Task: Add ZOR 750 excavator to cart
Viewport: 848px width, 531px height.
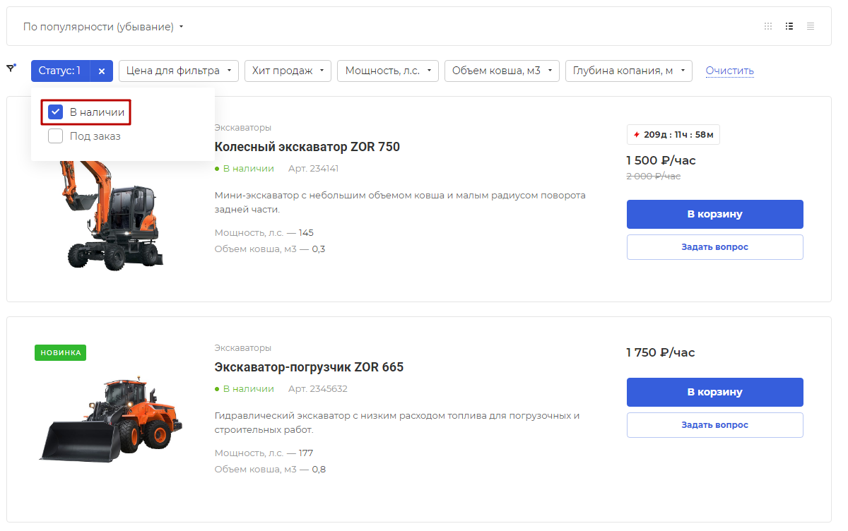Action: 714,214
